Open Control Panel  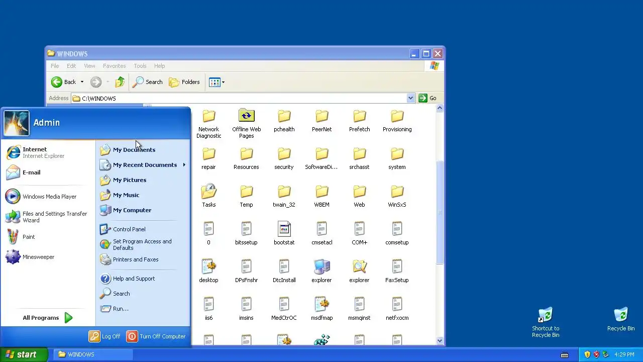(143, 229)
